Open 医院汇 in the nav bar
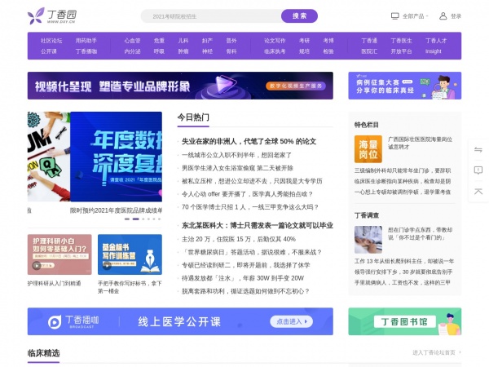 click(369, 51)
